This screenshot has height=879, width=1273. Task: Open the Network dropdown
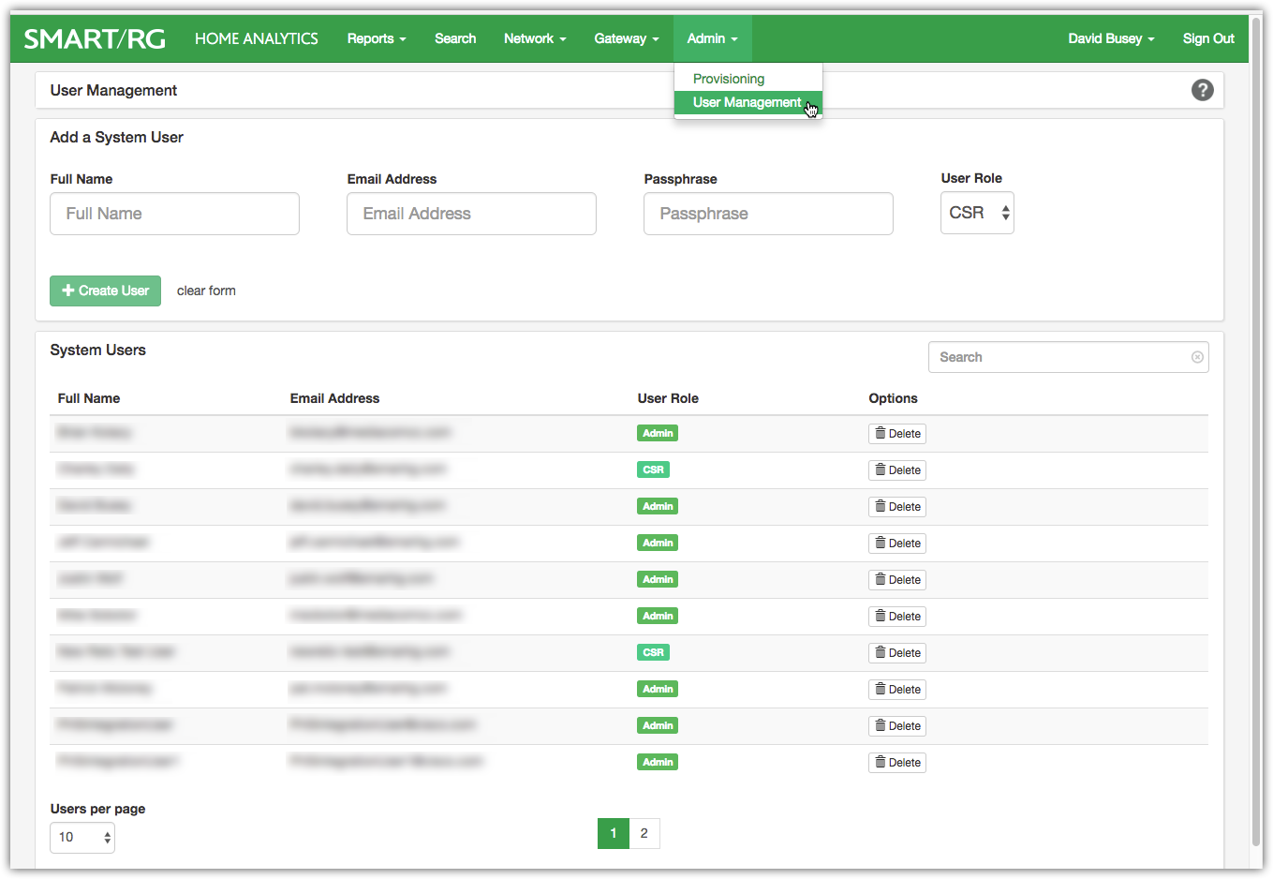pyautogui.click(x=534, y=38)
